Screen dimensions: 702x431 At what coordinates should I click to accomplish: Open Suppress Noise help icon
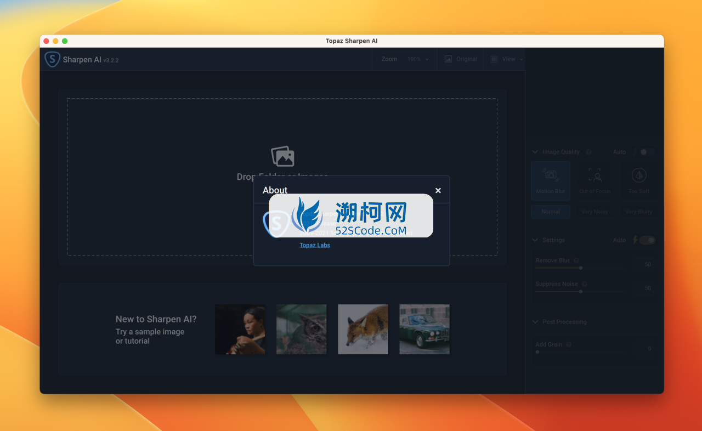coord(585,284)
